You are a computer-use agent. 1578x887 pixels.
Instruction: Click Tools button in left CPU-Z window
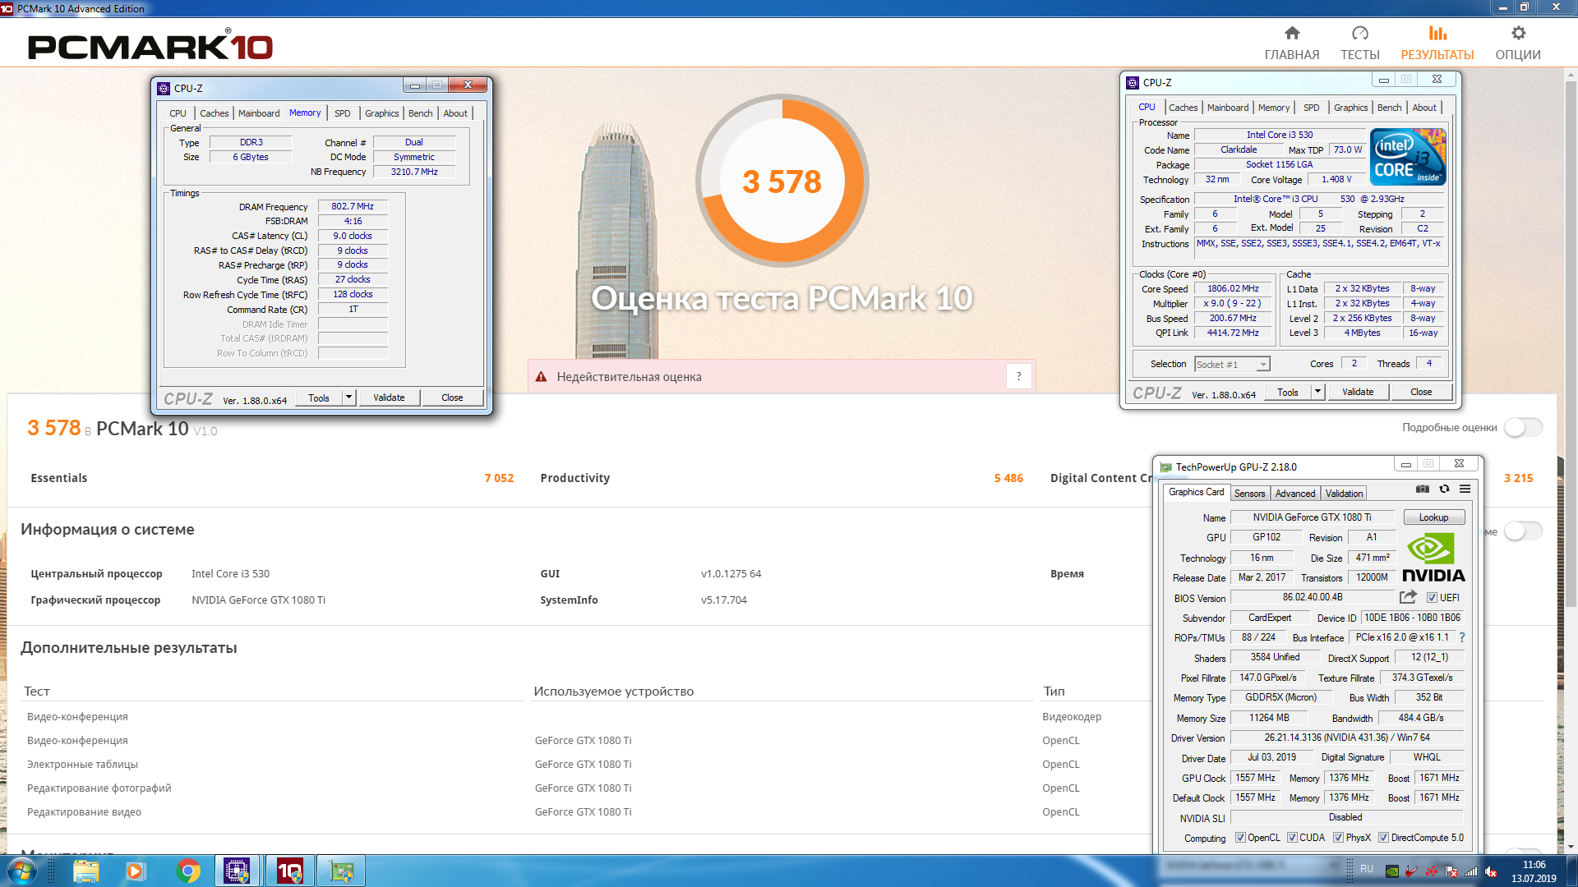pos(319,398)
